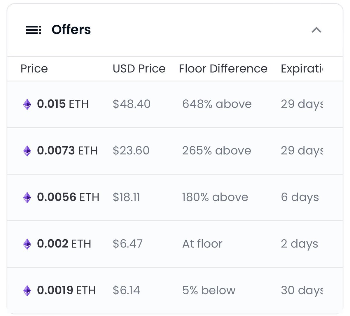Screen dimensions: 350x316
Task: Open the 0.0073 ETH offer
Action: pyautogui.click(x=175, y=151)
